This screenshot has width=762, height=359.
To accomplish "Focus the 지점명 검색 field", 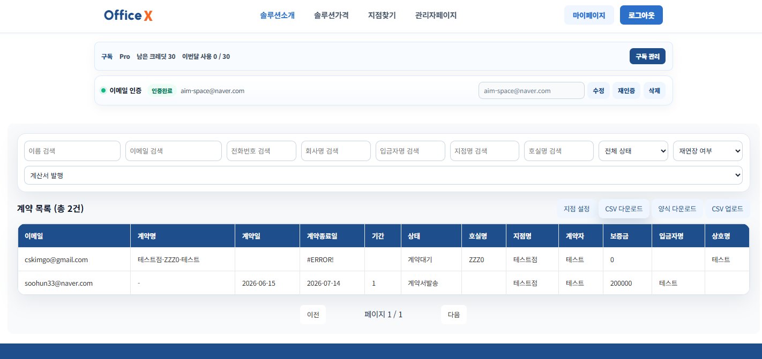I will [x=484, y=151].
